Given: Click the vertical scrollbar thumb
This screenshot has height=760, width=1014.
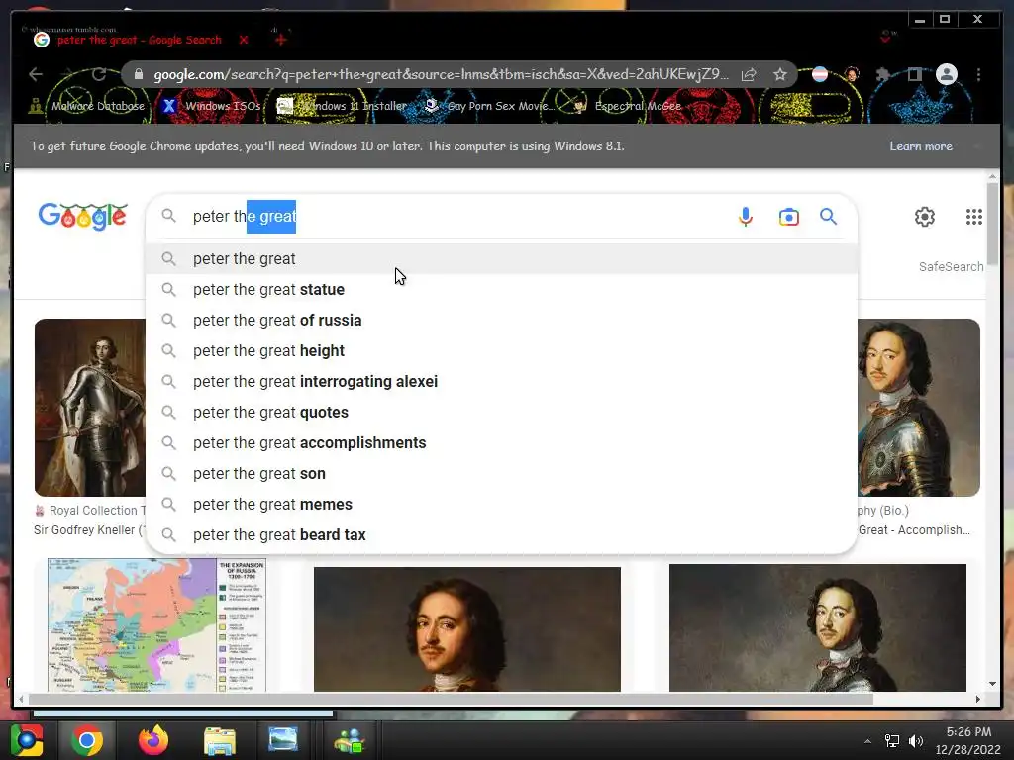Looking at the screenshot, I should 992,223.
